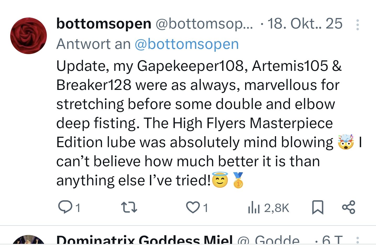Click the bold bottomsopen display name
The width and height of the screenshot is (376, 247).
click(x=104, y=24)
